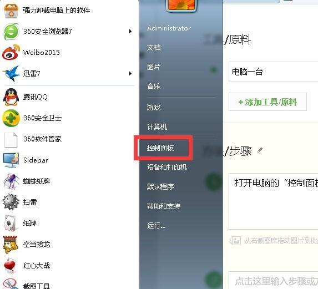318x289 pixels.
Task: Open 蜘蛛纸牌 spider solitaire icon
Action: point(11,181)
